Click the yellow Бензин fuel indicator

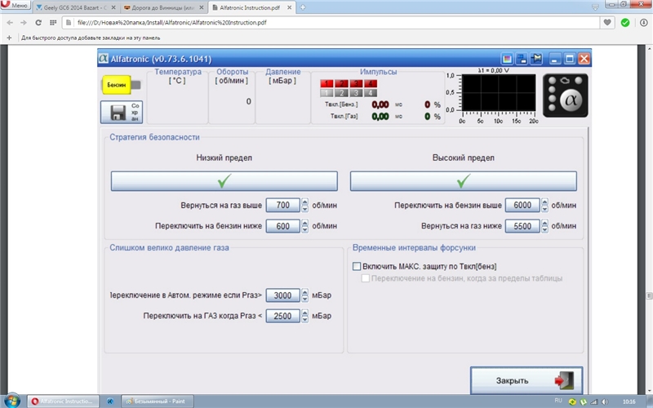tap(117, 84)
